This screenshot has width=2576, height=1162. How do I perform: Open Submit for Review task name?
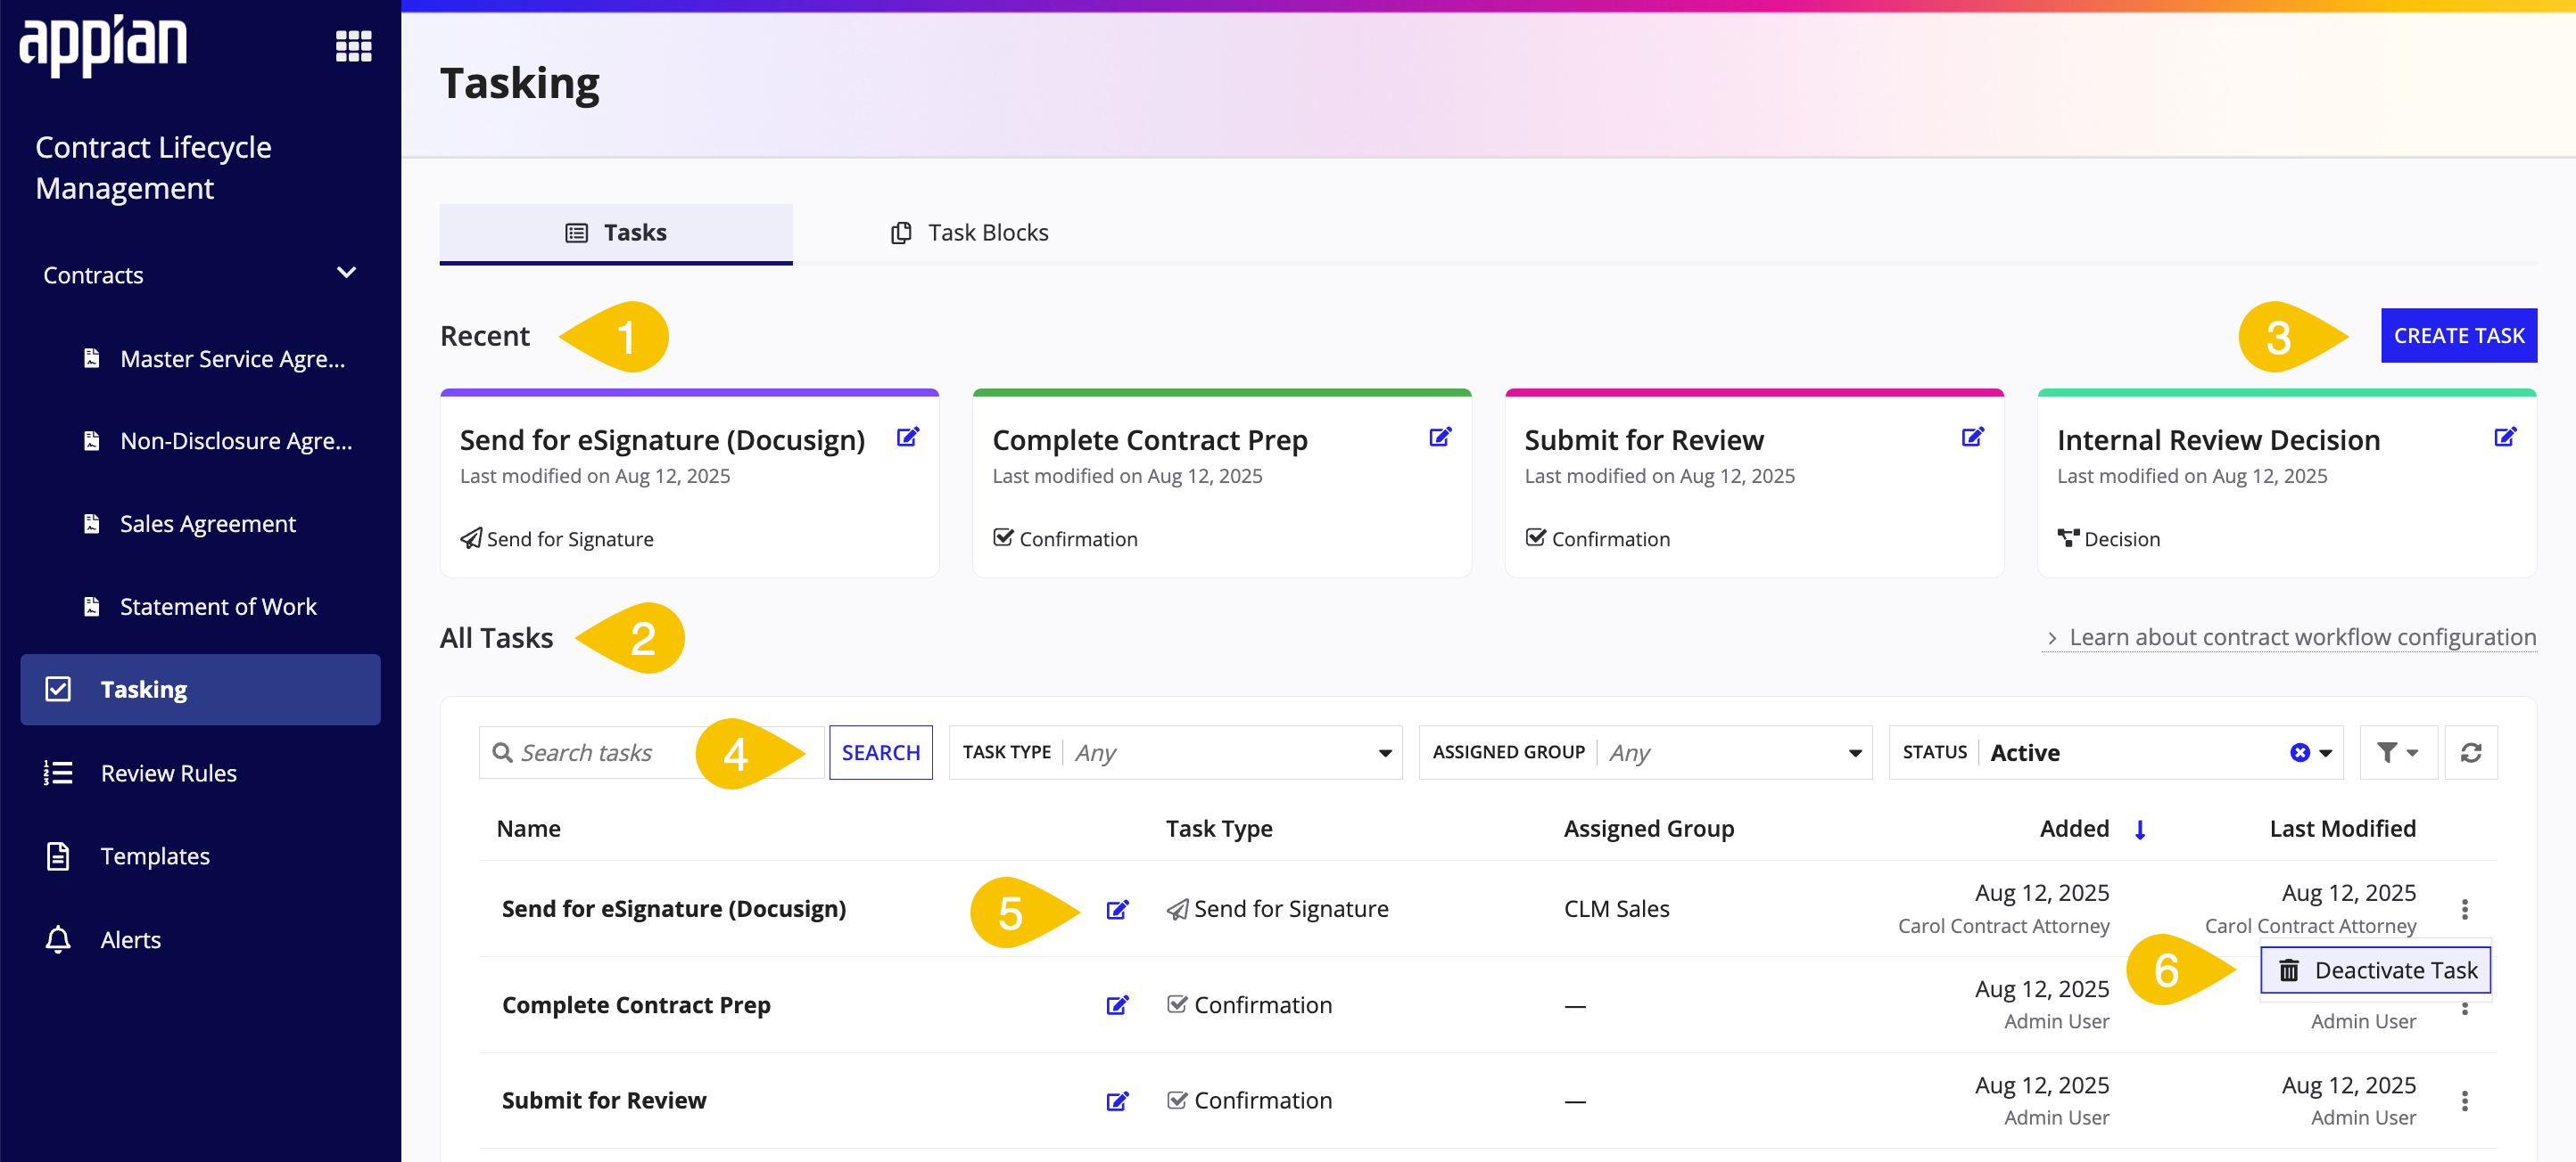pyautogui.click(x=604, y=1101)
